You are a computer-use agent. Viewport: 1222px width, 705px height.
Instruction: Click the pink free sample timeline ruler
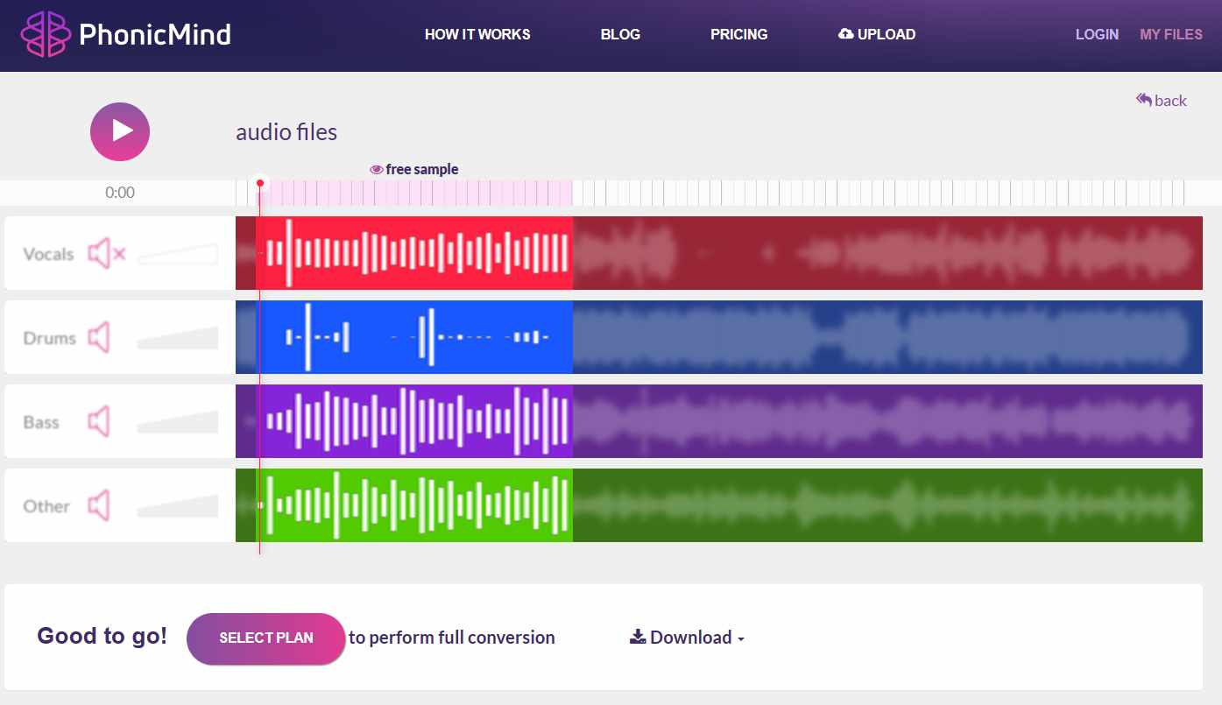pyautogui.click(x=414, y=193)
